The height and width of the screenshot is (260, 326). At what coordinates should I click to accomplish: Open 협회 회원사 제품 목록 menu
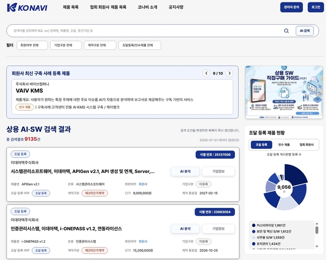coord(108,7)
